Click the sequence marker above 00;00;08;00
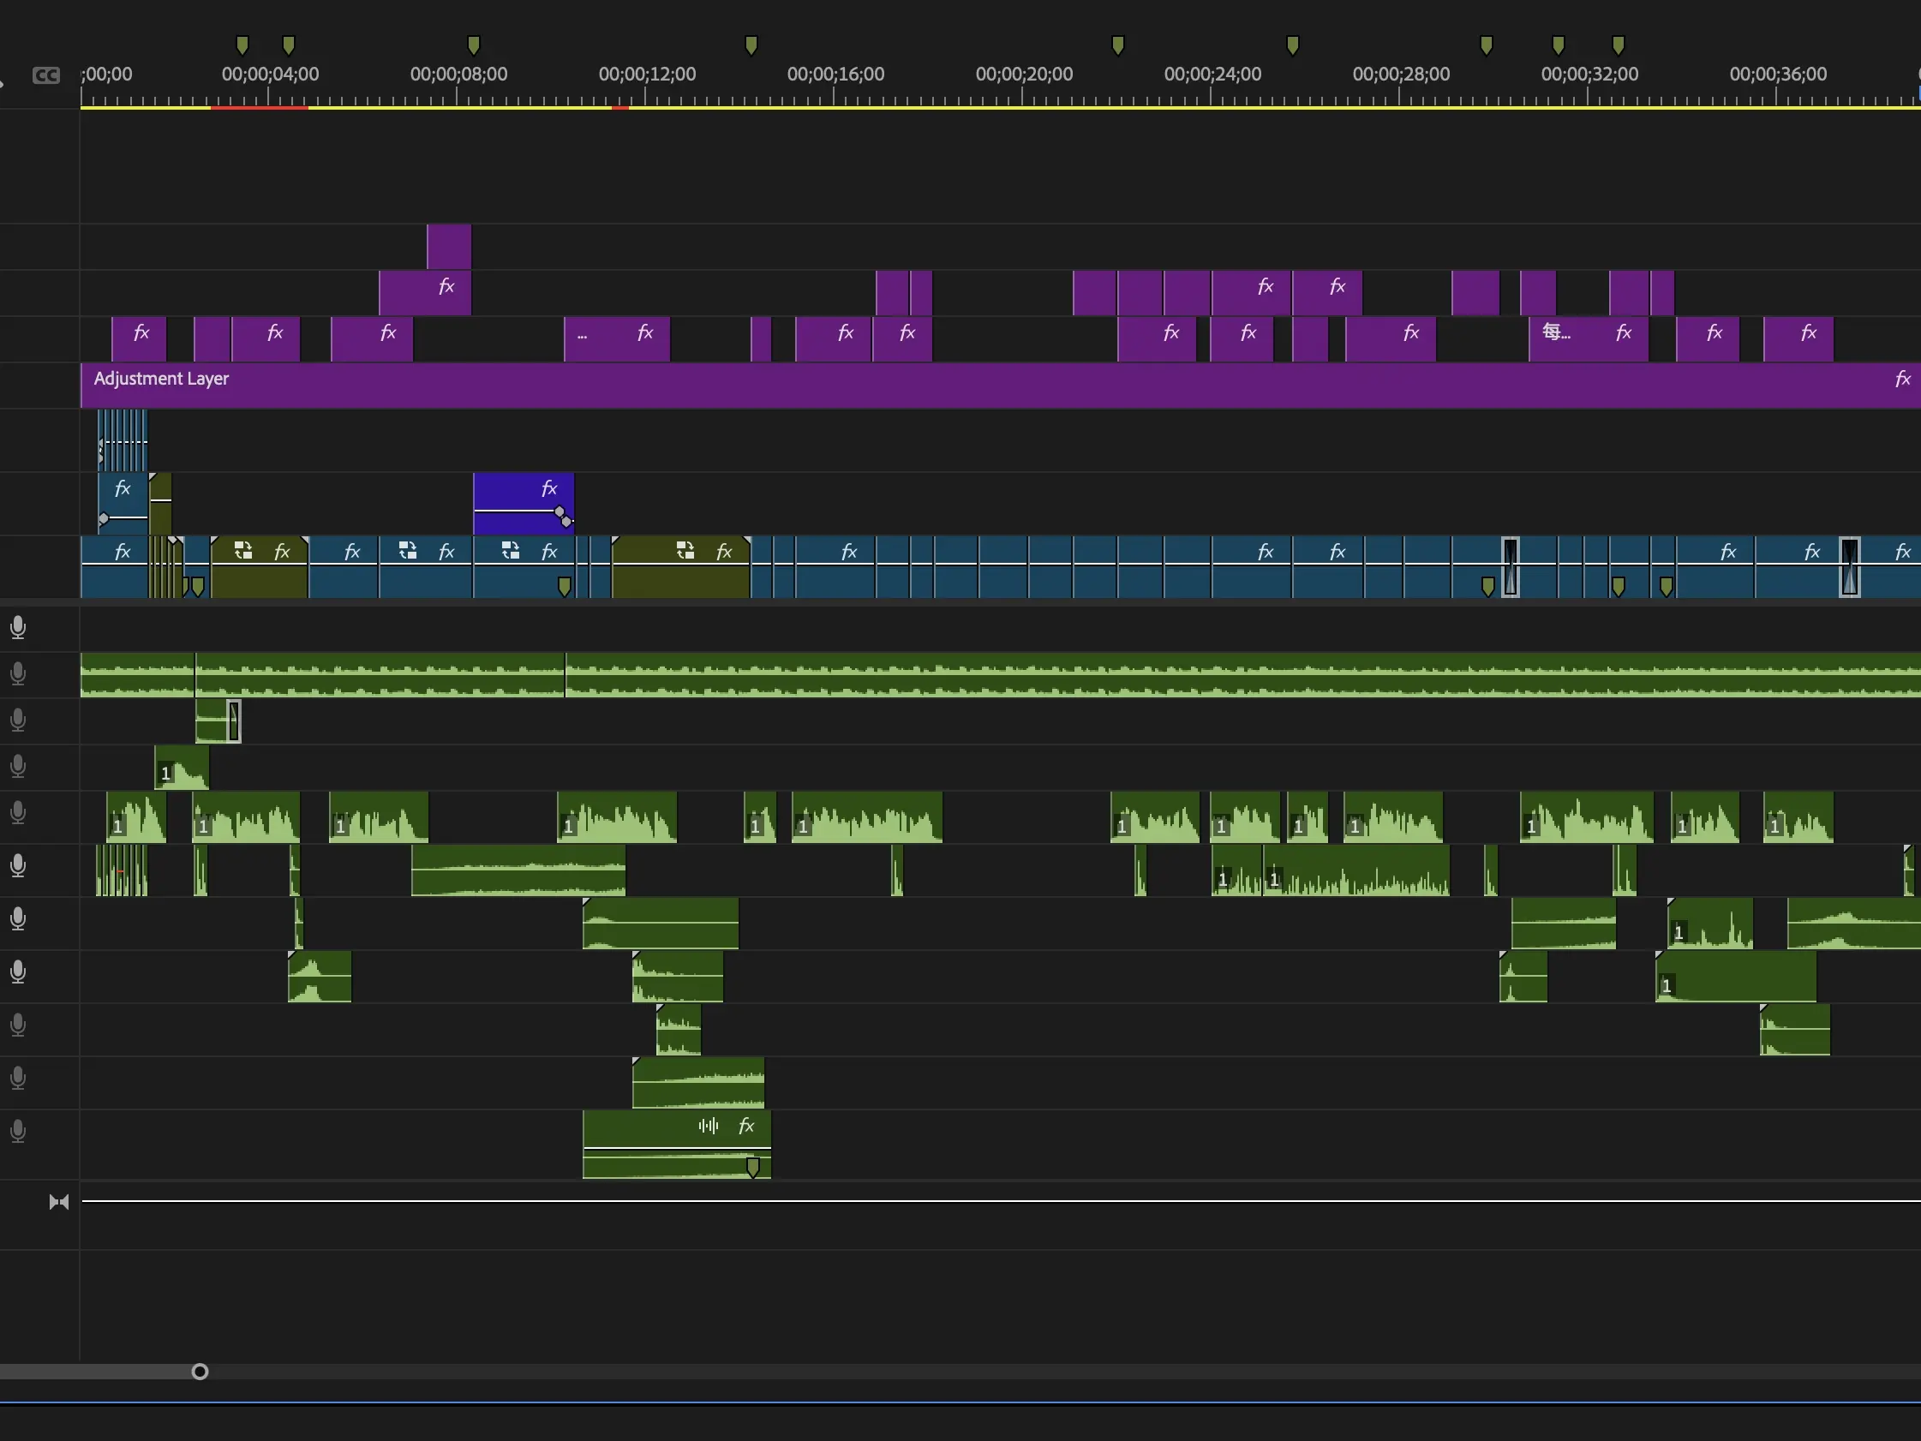This screenshot has height=1441, width=1921. pos(473,45)
